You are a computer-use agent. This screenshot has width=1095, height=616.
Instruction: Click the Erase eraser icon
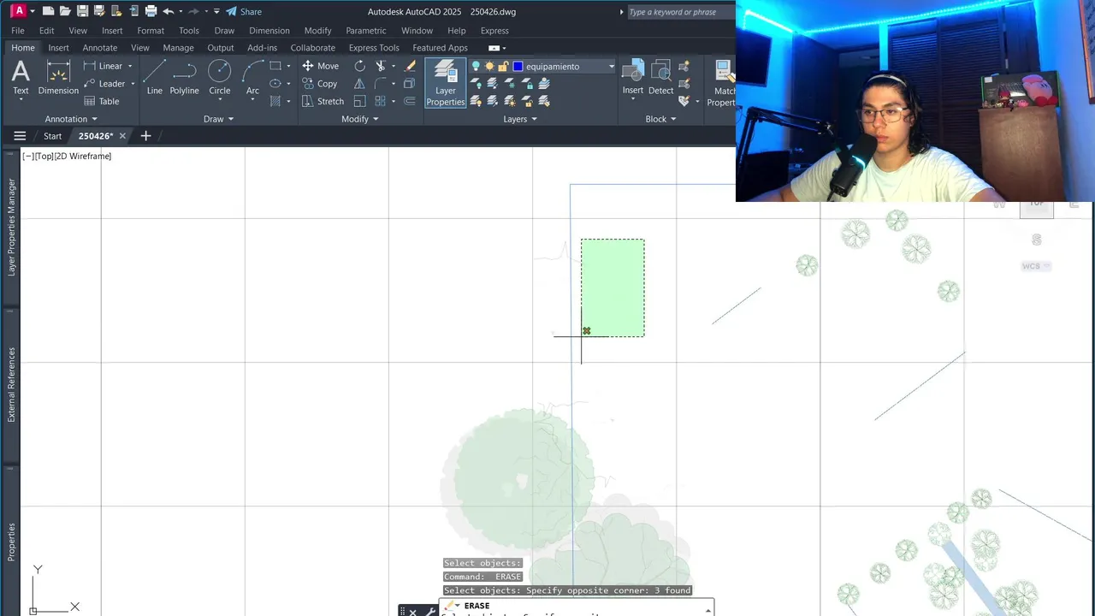coord(411,66)
